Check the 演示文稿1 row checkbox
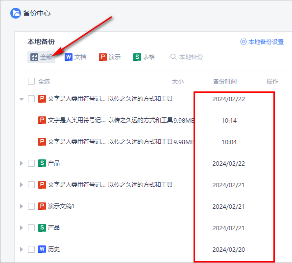The width and height of the screenshot is (292, 263). [x=31, y=206]
